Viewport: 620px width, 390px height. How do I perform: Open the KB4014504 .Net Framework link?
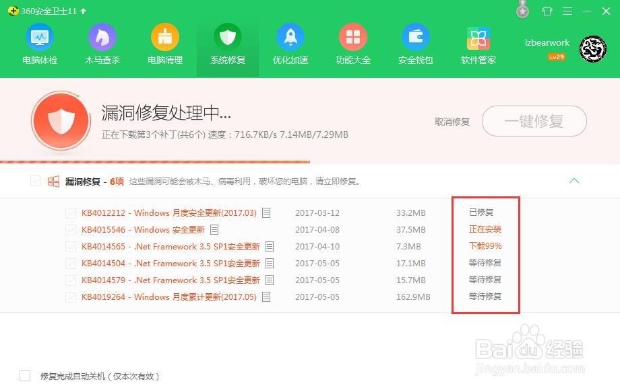point(170,263)
